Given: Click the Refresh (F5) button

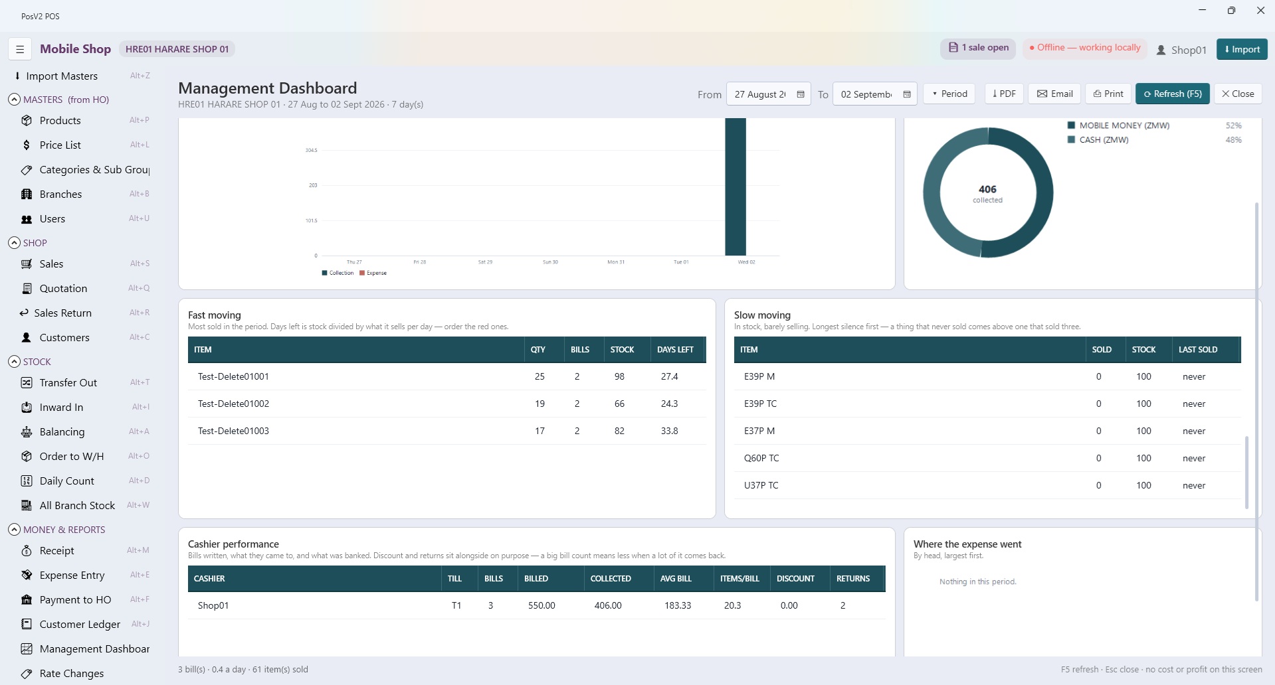Looking at the screenshot, I should pyautogui.click(x=1173, y=94).
